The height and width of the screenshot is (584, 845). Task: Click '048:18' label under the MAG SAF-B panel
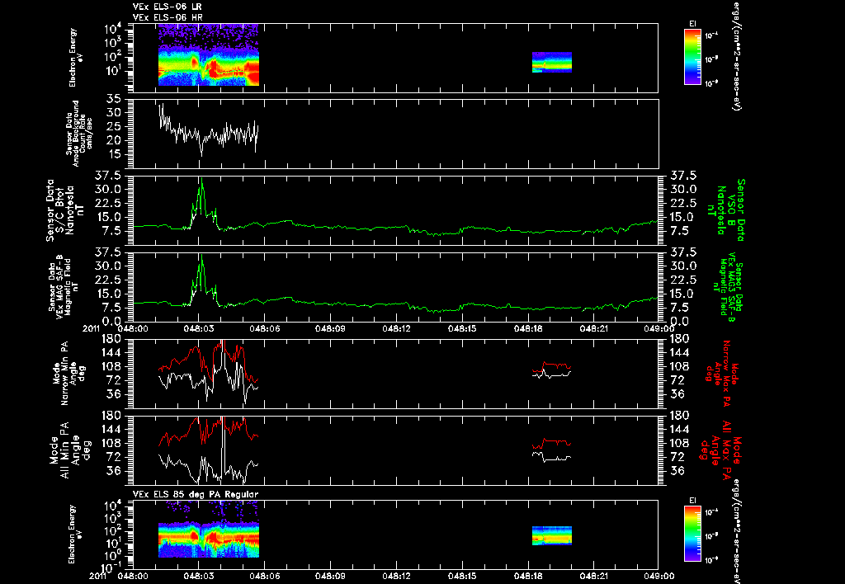pos(529,328)
